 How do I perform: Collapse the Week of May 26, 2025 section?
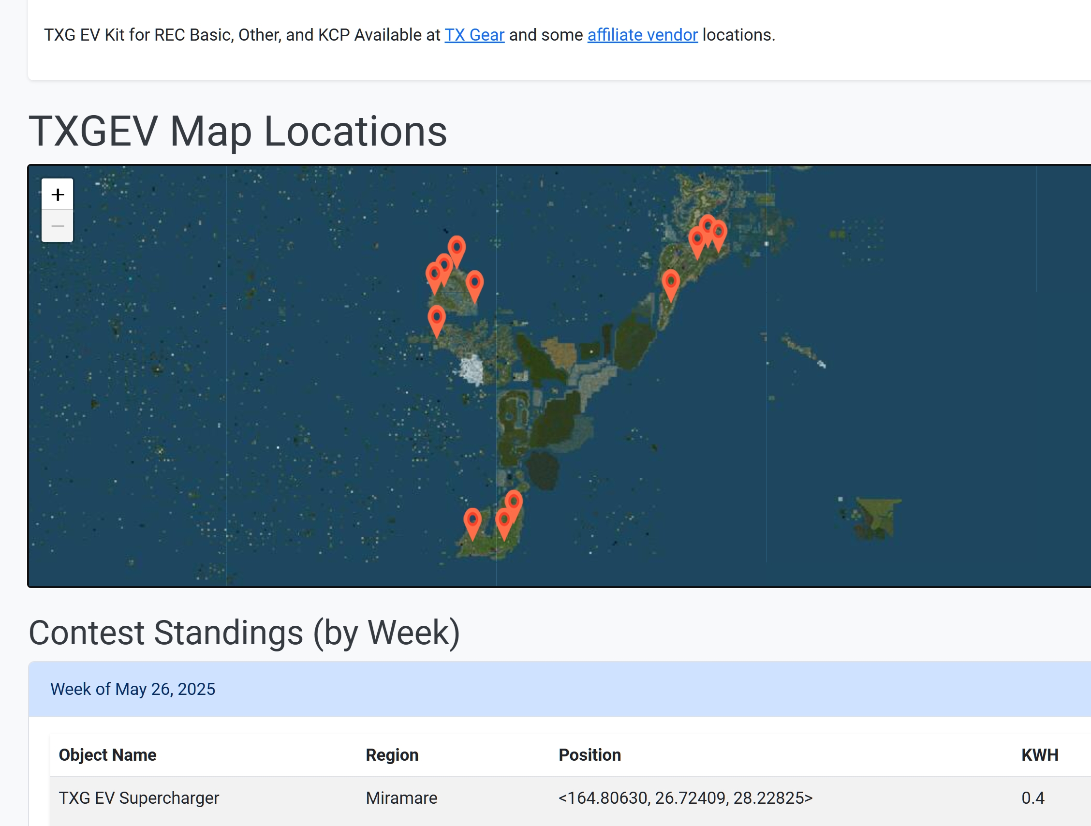point(133,689)
